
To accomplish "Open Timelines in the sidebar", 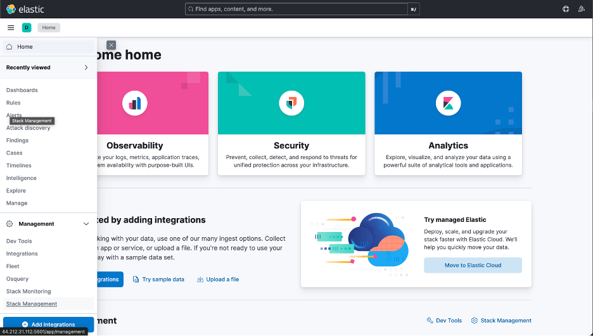I will pyautogui.click(x=18, y=165).
